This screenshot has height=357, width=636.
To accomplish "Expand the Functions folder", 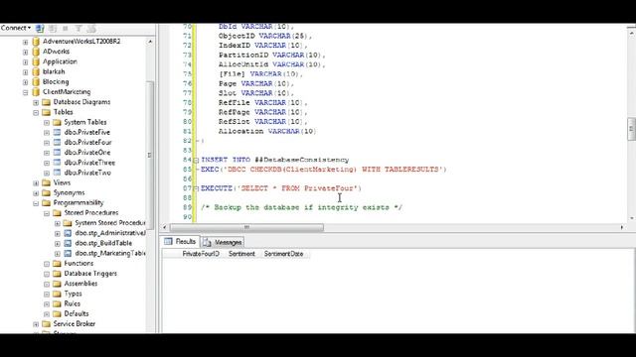I will point(47,264).
